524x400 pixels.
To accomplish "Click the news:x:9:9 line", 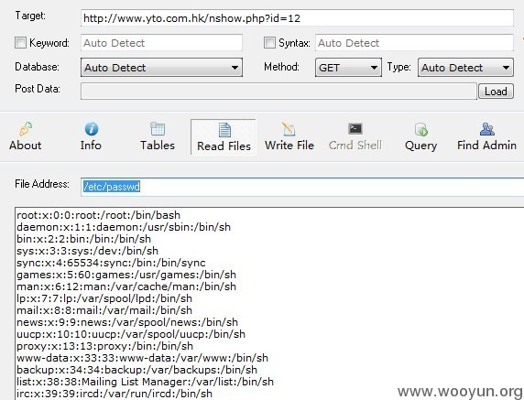I will point(127,322).
